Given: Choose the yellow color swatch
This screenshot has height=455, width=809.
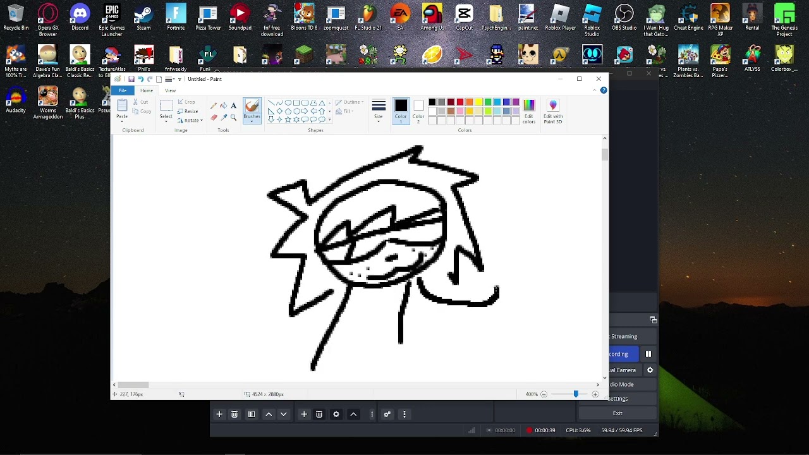Looking at the screenshot, I should point(478,102).
